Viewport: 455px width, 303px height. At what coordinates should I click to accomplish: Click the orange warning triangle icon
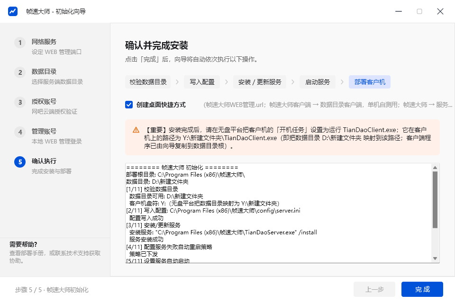136,130
